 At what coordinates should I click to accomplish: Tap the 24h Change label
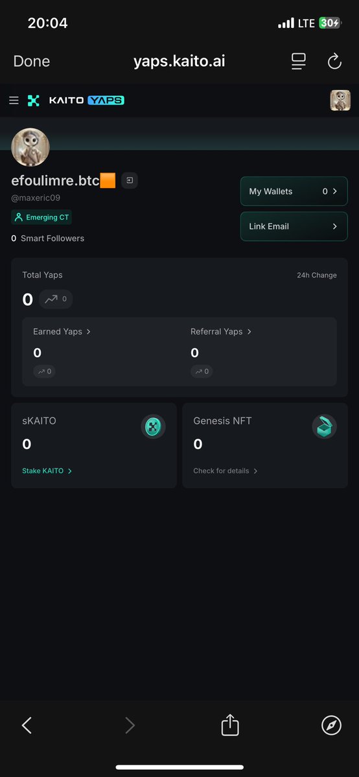tap(317, 275)
